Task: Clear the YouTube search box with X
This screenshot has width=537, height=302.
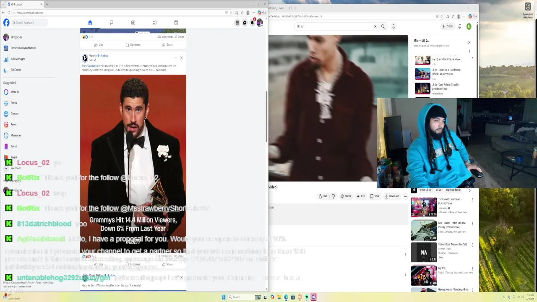Action: pyautogui.click(x=375, y=26)
